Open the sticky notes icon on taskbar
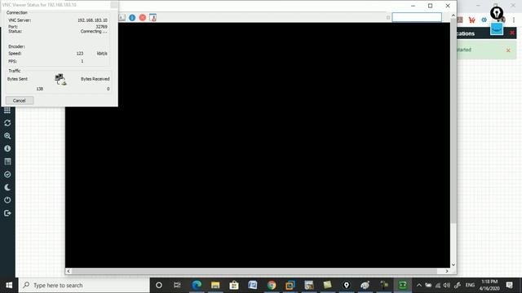Screen dimensions: 522x293 (328, 285)
